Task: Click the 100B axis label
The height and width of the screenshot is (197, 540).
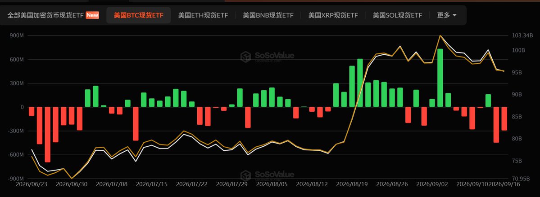Action: [x=518, y=50]
